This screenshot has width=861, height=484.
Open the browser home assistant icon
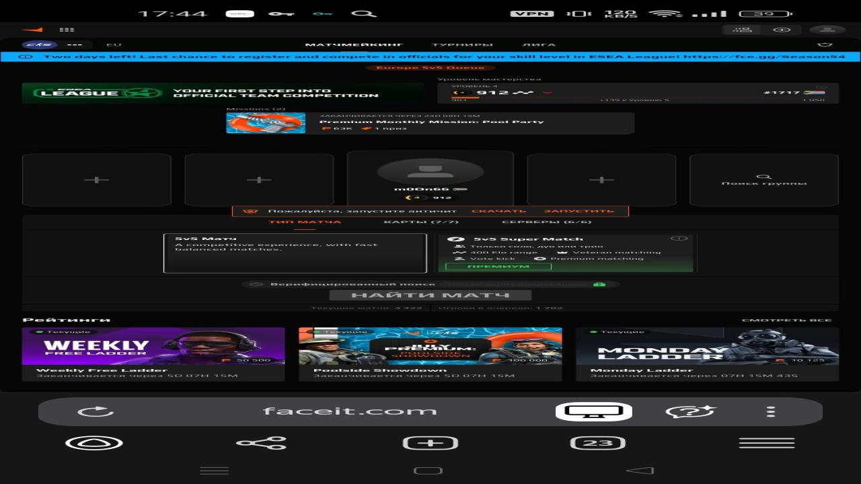coord(94,443)
